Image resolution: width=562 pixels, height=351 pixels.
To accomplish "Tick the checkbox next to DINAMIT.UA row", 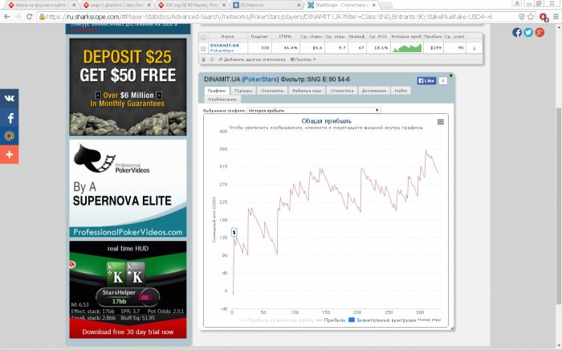I will [203, 48].
